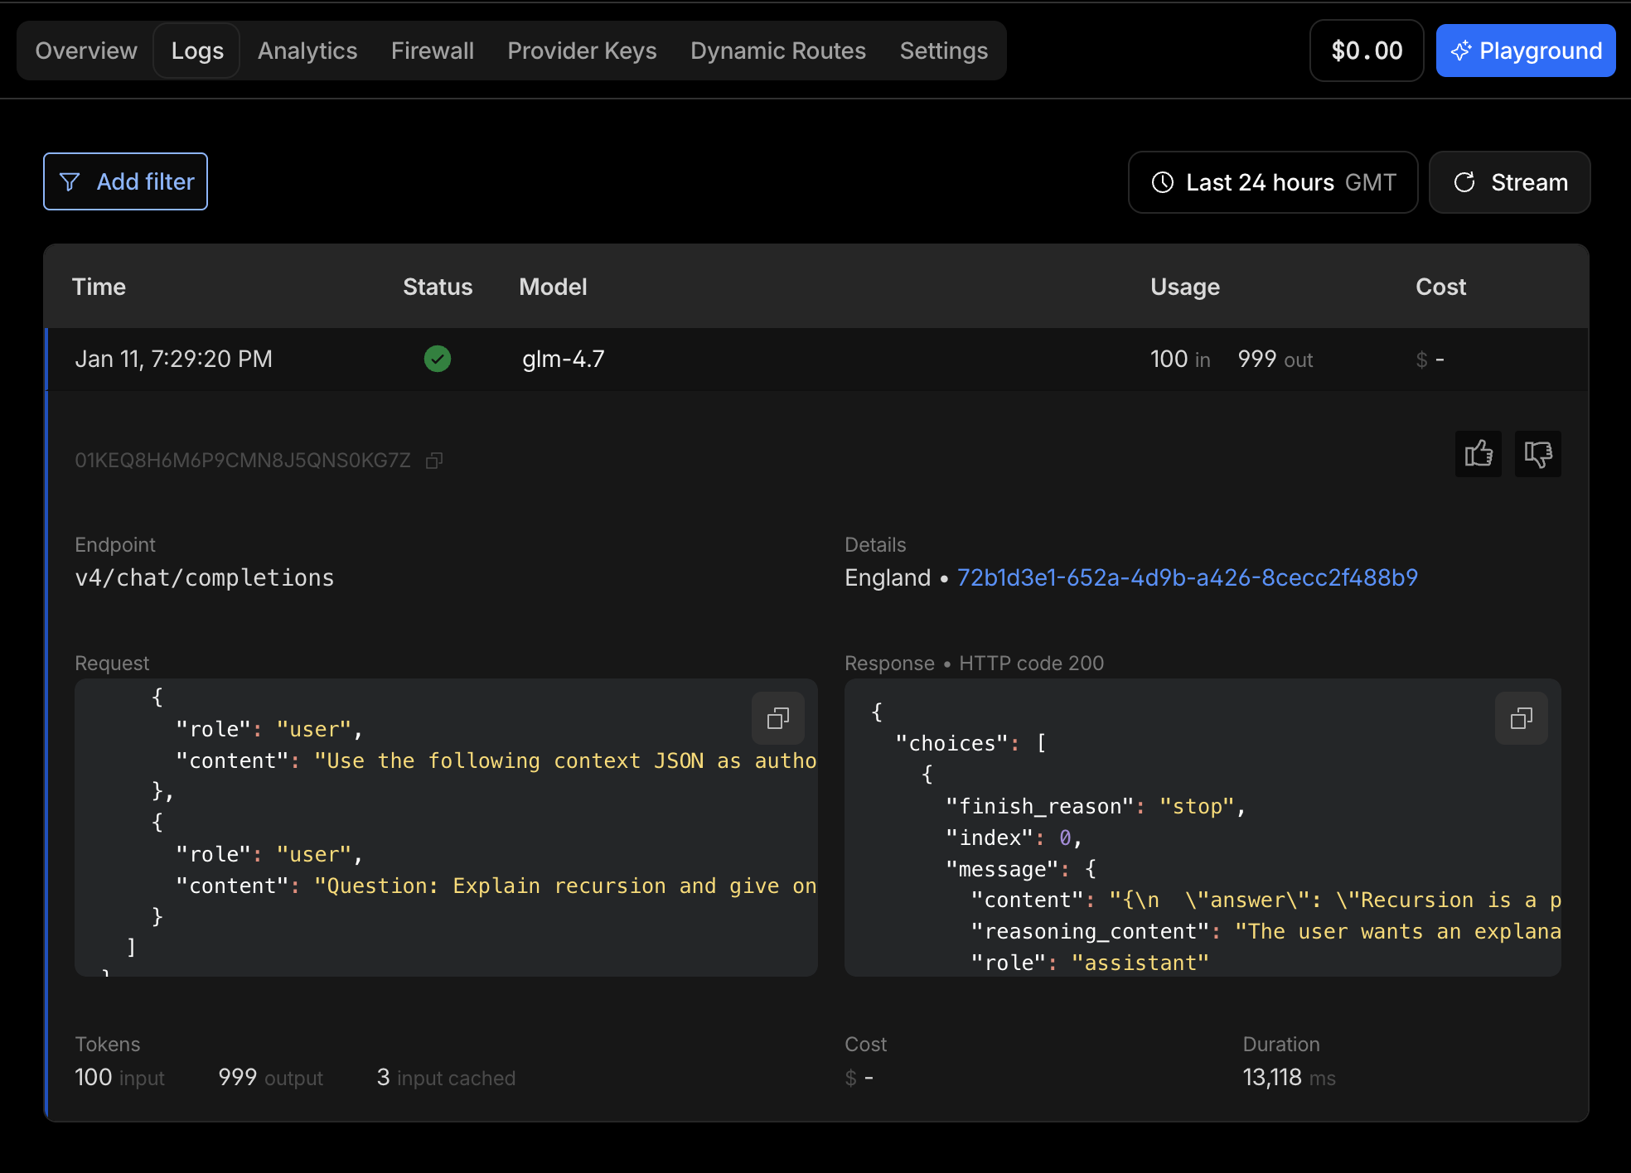Click the 100 in usage value
Screen dimensions: 1631x1173
(1180, 359)
